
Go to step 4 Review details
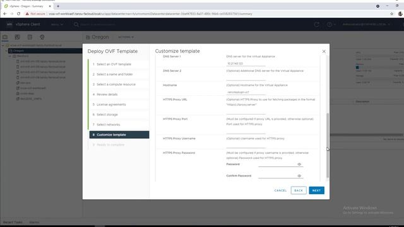[119, 94]
